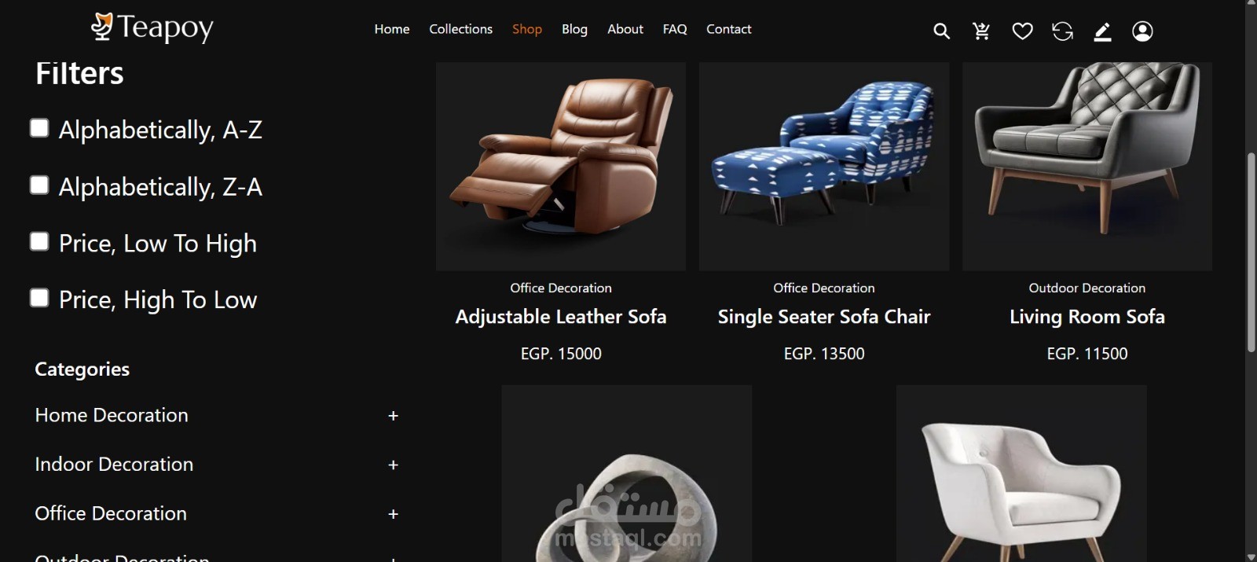Check the Alphabetically, A-Z filter
Screen dimensions: 1257x562
[x=39, y=128]
